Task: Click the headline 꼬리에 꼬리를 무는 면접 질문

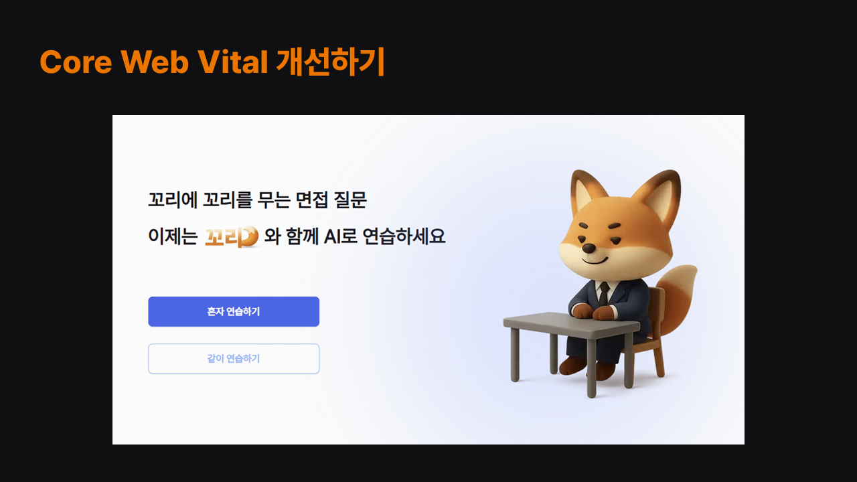Action: (258, 199)
